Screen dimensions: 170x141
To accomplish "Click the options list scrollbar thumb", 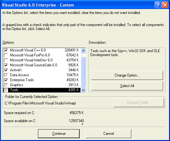I will click(x=83, y=72).
